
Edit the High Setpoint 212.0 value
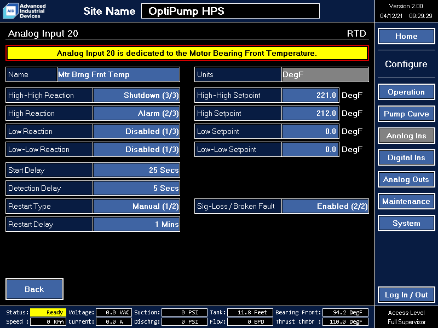(x=310, y=113)
